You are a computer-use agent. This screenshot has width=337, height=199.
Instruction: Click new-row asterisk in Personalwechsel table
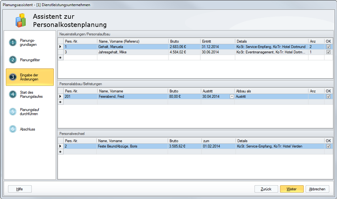pos(60,152)
